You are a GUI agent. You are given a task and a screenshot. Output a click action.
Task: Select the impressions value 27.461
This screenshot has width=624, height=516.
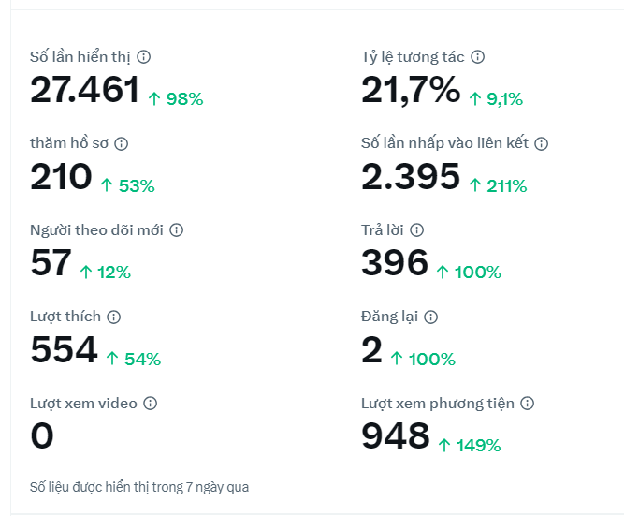click(85, 90)
